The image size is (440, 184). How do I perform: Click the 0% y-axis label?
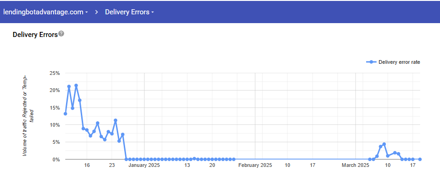coord(56,159)
